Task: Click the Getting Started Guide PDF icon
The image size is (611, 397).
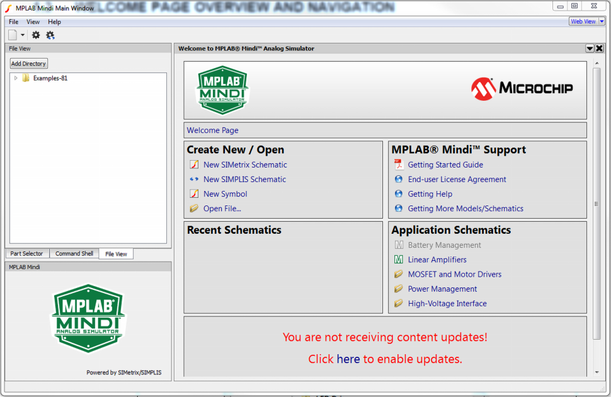Action: [398, 164]
